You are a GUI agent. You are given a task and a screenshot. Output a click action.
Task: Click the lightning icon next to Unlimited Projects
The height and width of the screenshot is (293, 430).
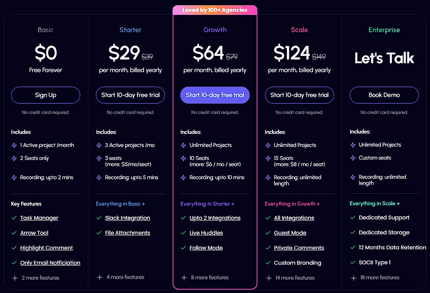coord(184,145)
